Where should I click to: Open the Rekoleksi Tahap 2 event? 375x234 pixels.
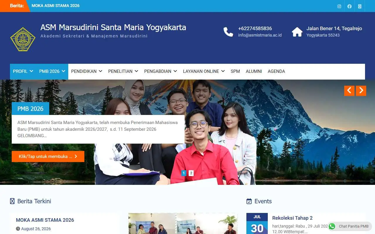pos(292,218)
